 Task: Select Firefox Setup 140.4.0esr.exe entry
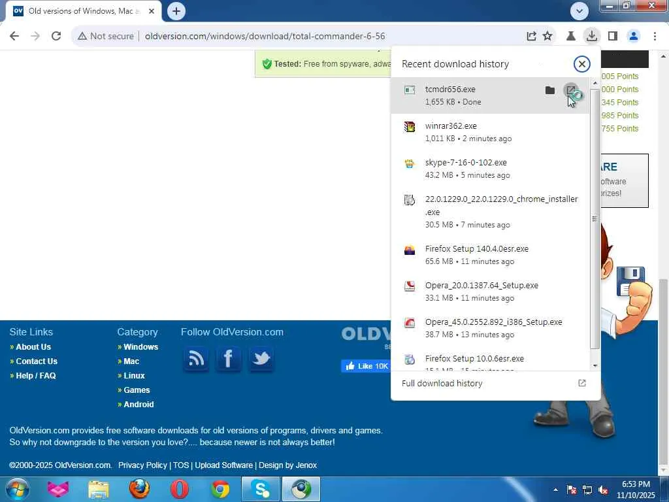point(490,255)
